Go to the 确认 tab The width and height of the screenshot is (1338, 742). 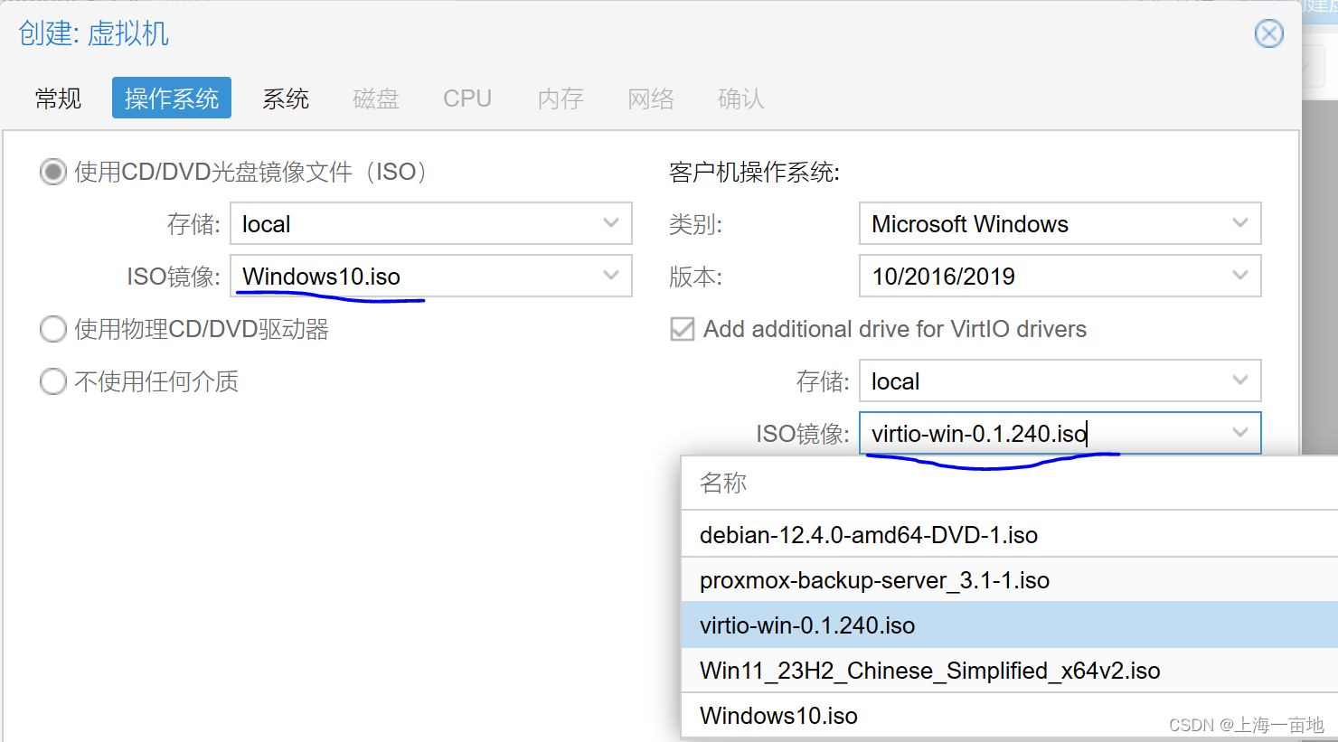click(x=741, y=99)
